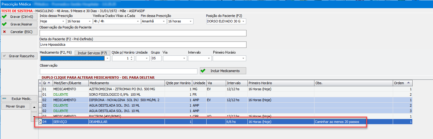433x139 pixels.
Task: Increase Qtde p/ Horário with the up stepper
Action: 131,57
